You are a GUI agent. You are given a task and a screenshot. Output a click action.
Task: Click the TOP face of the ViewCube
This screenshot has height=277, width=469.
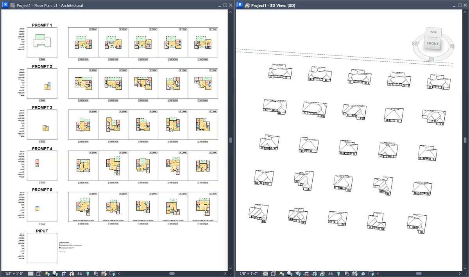point(433,32)
